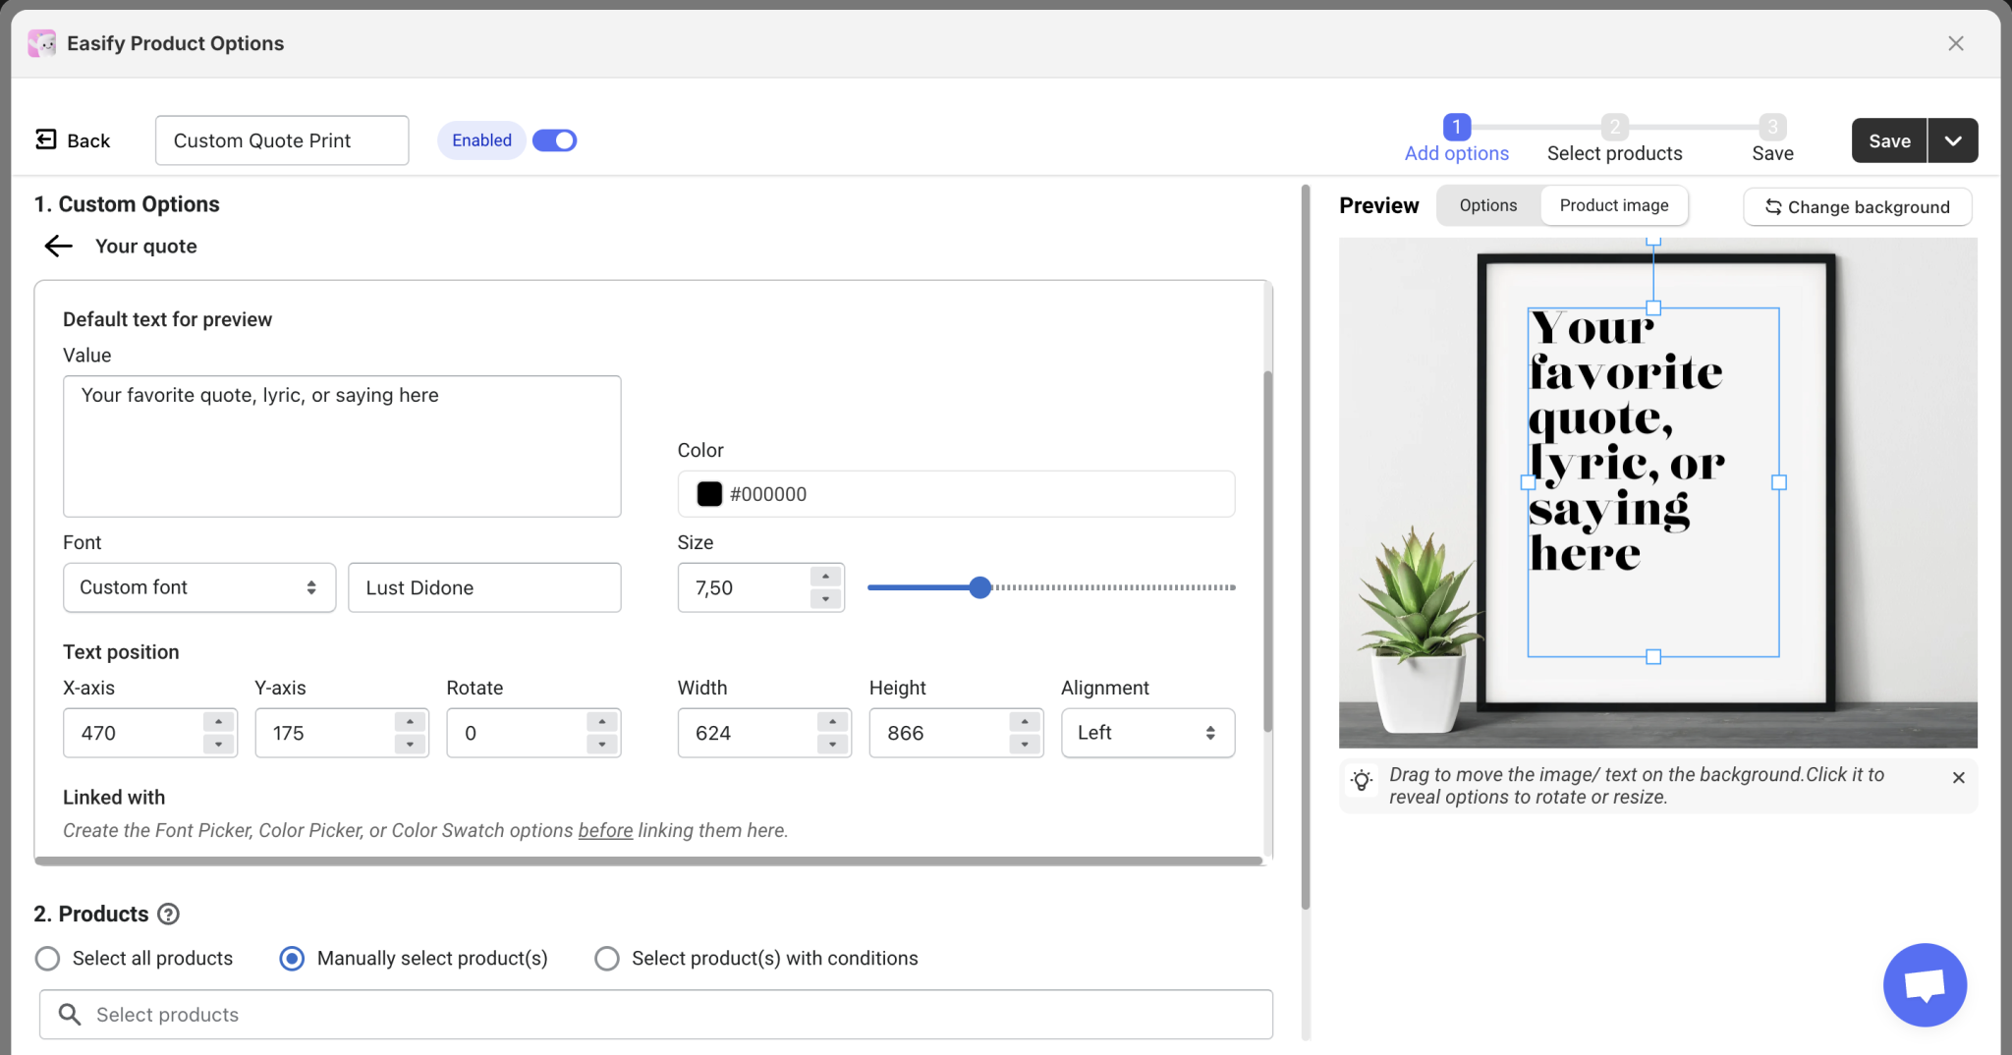Choose Select product(s) with conditions option

click(607, 959)
